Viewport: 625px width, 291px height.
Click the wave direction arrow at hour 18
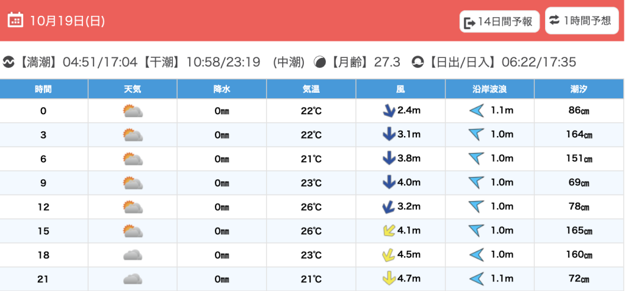[476, 255]
